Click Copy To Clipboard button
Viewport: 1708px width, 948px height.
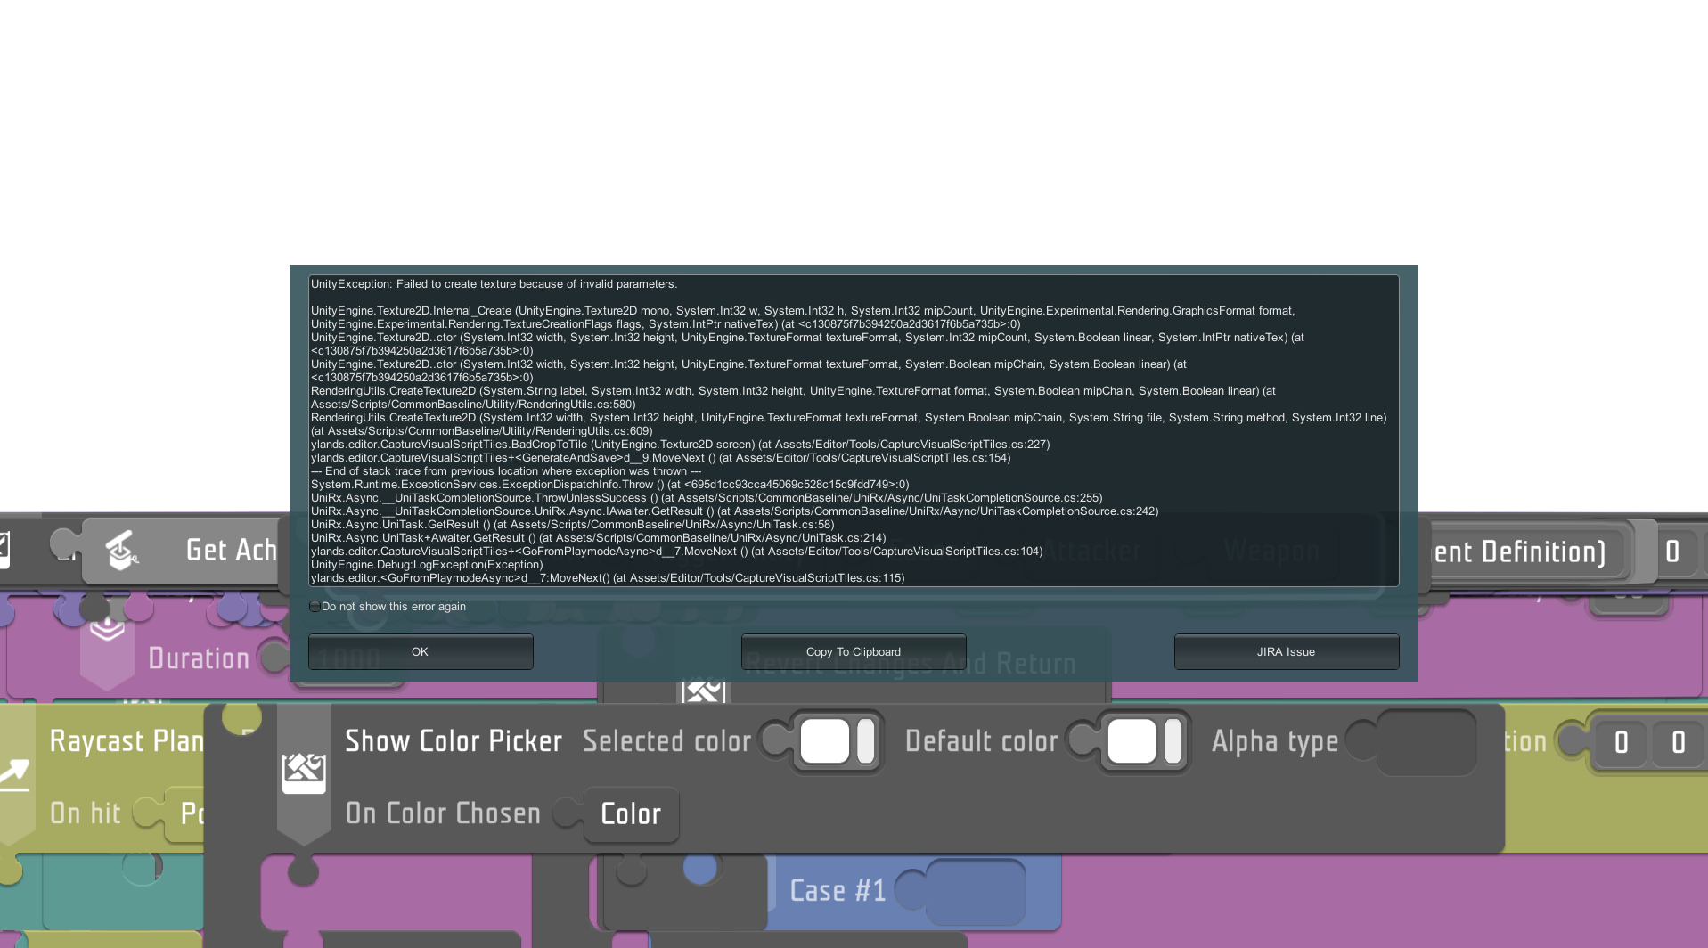[x=853, y=652]
